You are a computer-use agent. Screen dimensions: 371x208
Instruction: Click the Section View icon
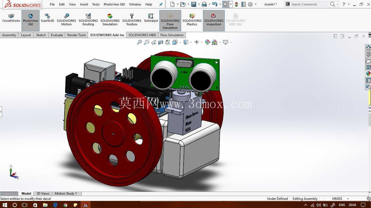click(x=161, y=42)
